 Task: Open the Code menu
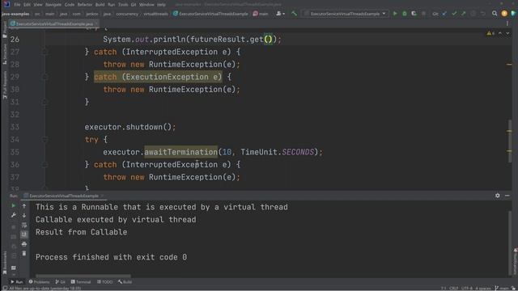pos(70,5)
